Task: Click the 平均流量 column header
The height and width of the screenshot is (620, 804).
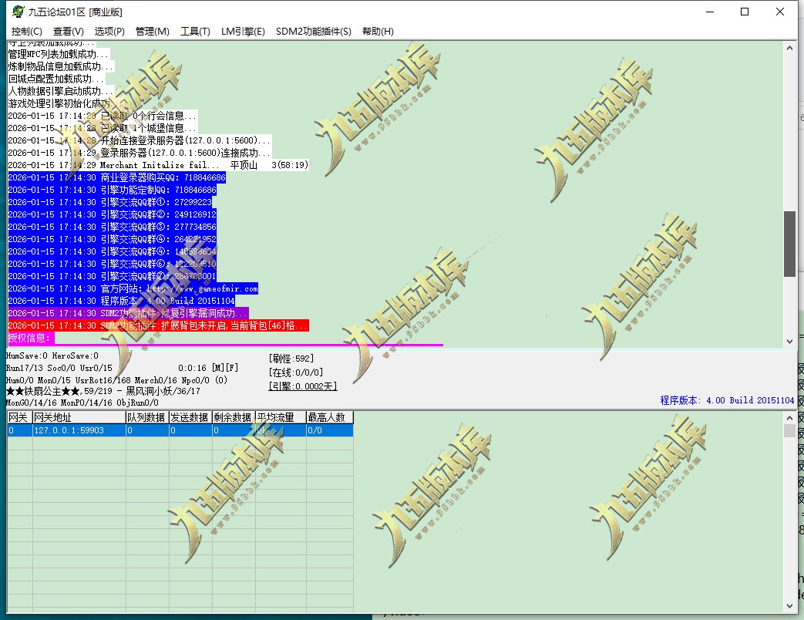Action: click(281, 417)
